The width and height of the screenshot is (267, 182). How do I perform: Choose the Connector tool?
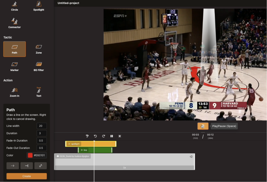14,23
